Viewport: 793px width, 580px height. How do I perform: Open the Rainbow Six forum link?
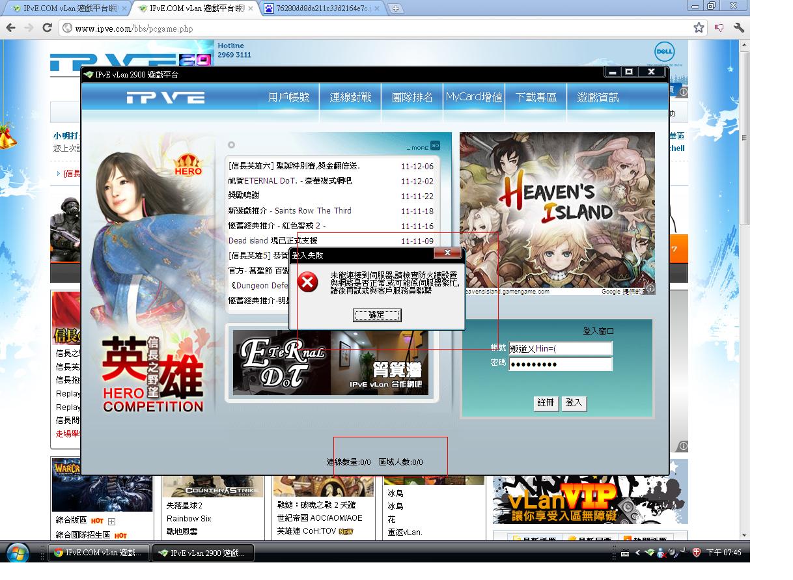[x=189, y=519]
